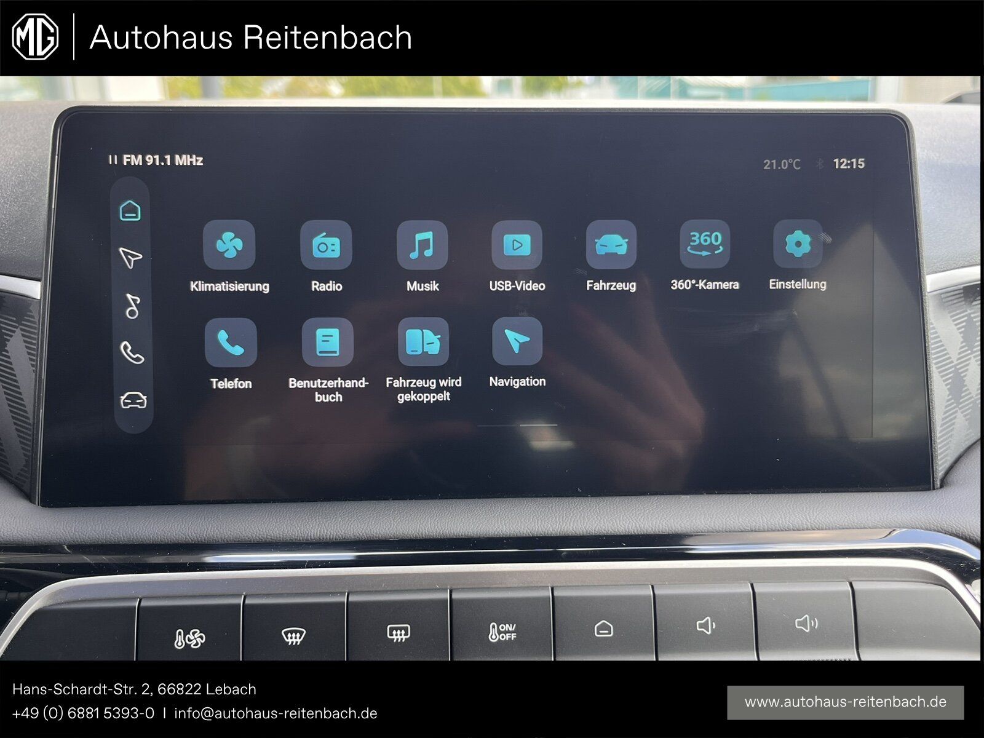The height and width of the screenshot is (738, 984).
Task: Select the home icon in the sidebar
Action: click(x=130, y=209)
